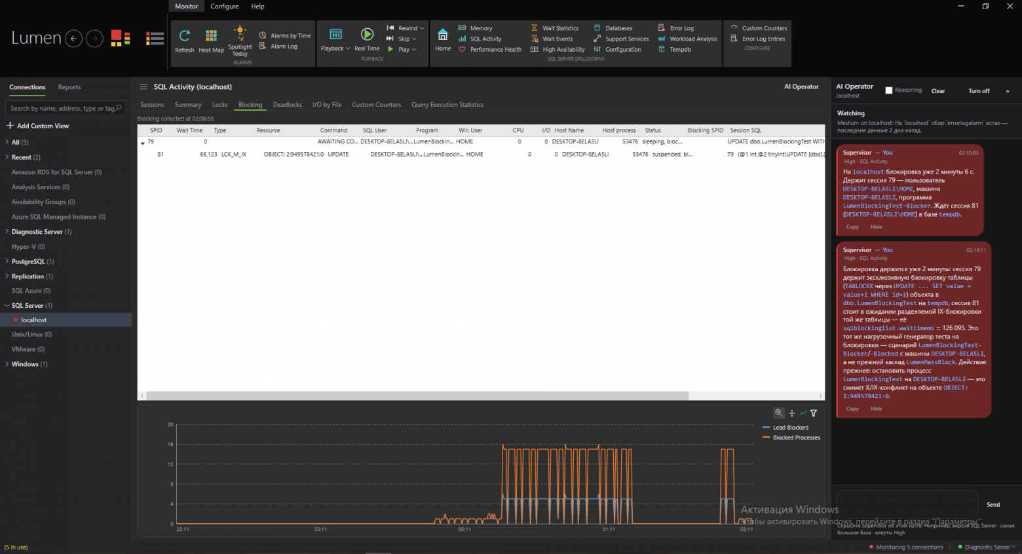Viewport: 1022px width, 554px height.
Task: Open the Tempdb drilldown
Action: click(x=675, y=49)
